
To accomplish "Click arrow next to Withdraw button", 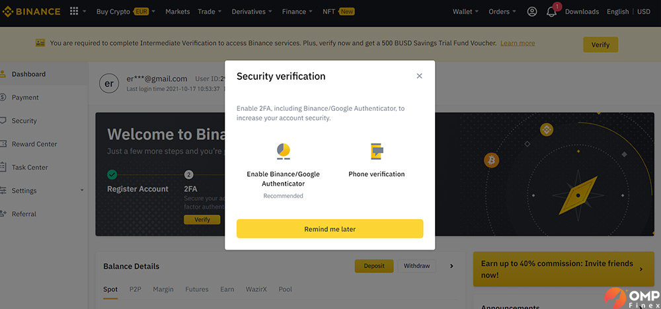I will 451,266.
